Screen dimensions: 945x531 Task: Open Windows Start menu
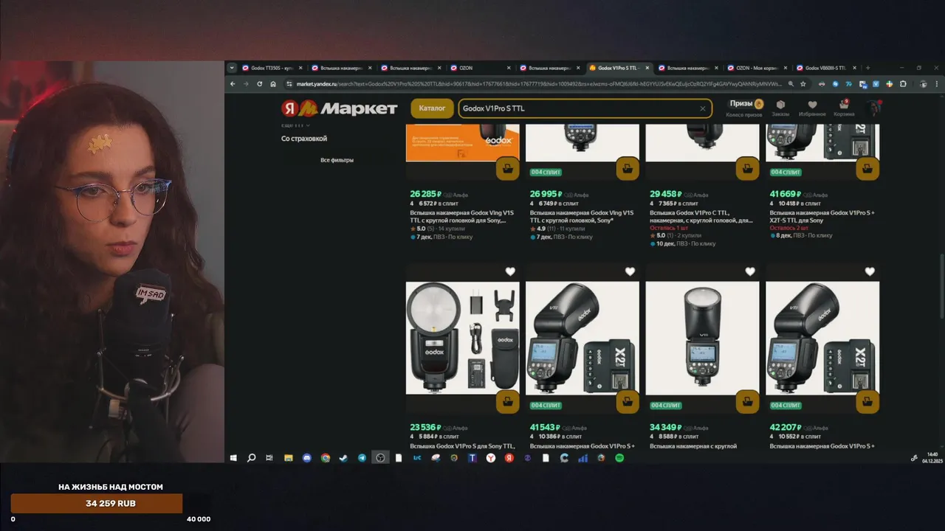[233, 458]
